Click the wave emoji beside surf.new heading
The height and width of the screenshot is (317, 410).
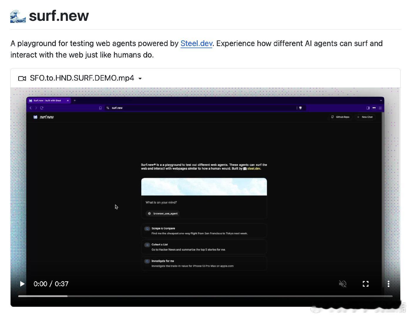coord(18,16)
